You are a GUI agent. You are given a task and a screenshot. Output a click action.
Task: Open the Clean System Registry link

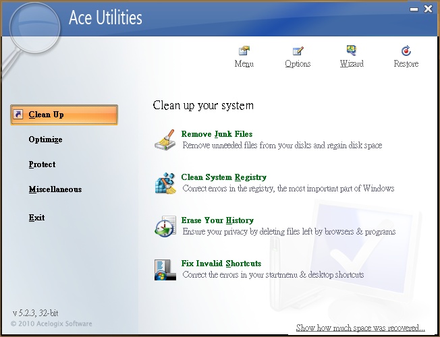[224, 177]
